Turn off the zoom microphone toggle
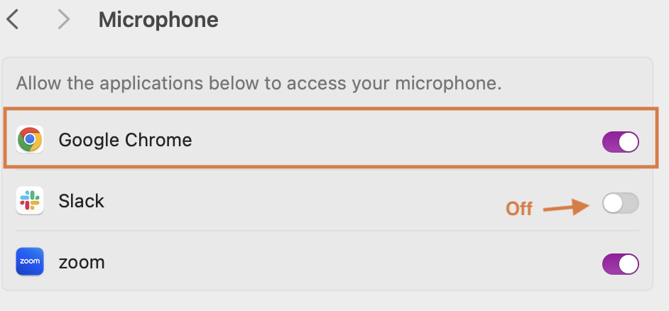669x311 pixels. tap(621, 265)
